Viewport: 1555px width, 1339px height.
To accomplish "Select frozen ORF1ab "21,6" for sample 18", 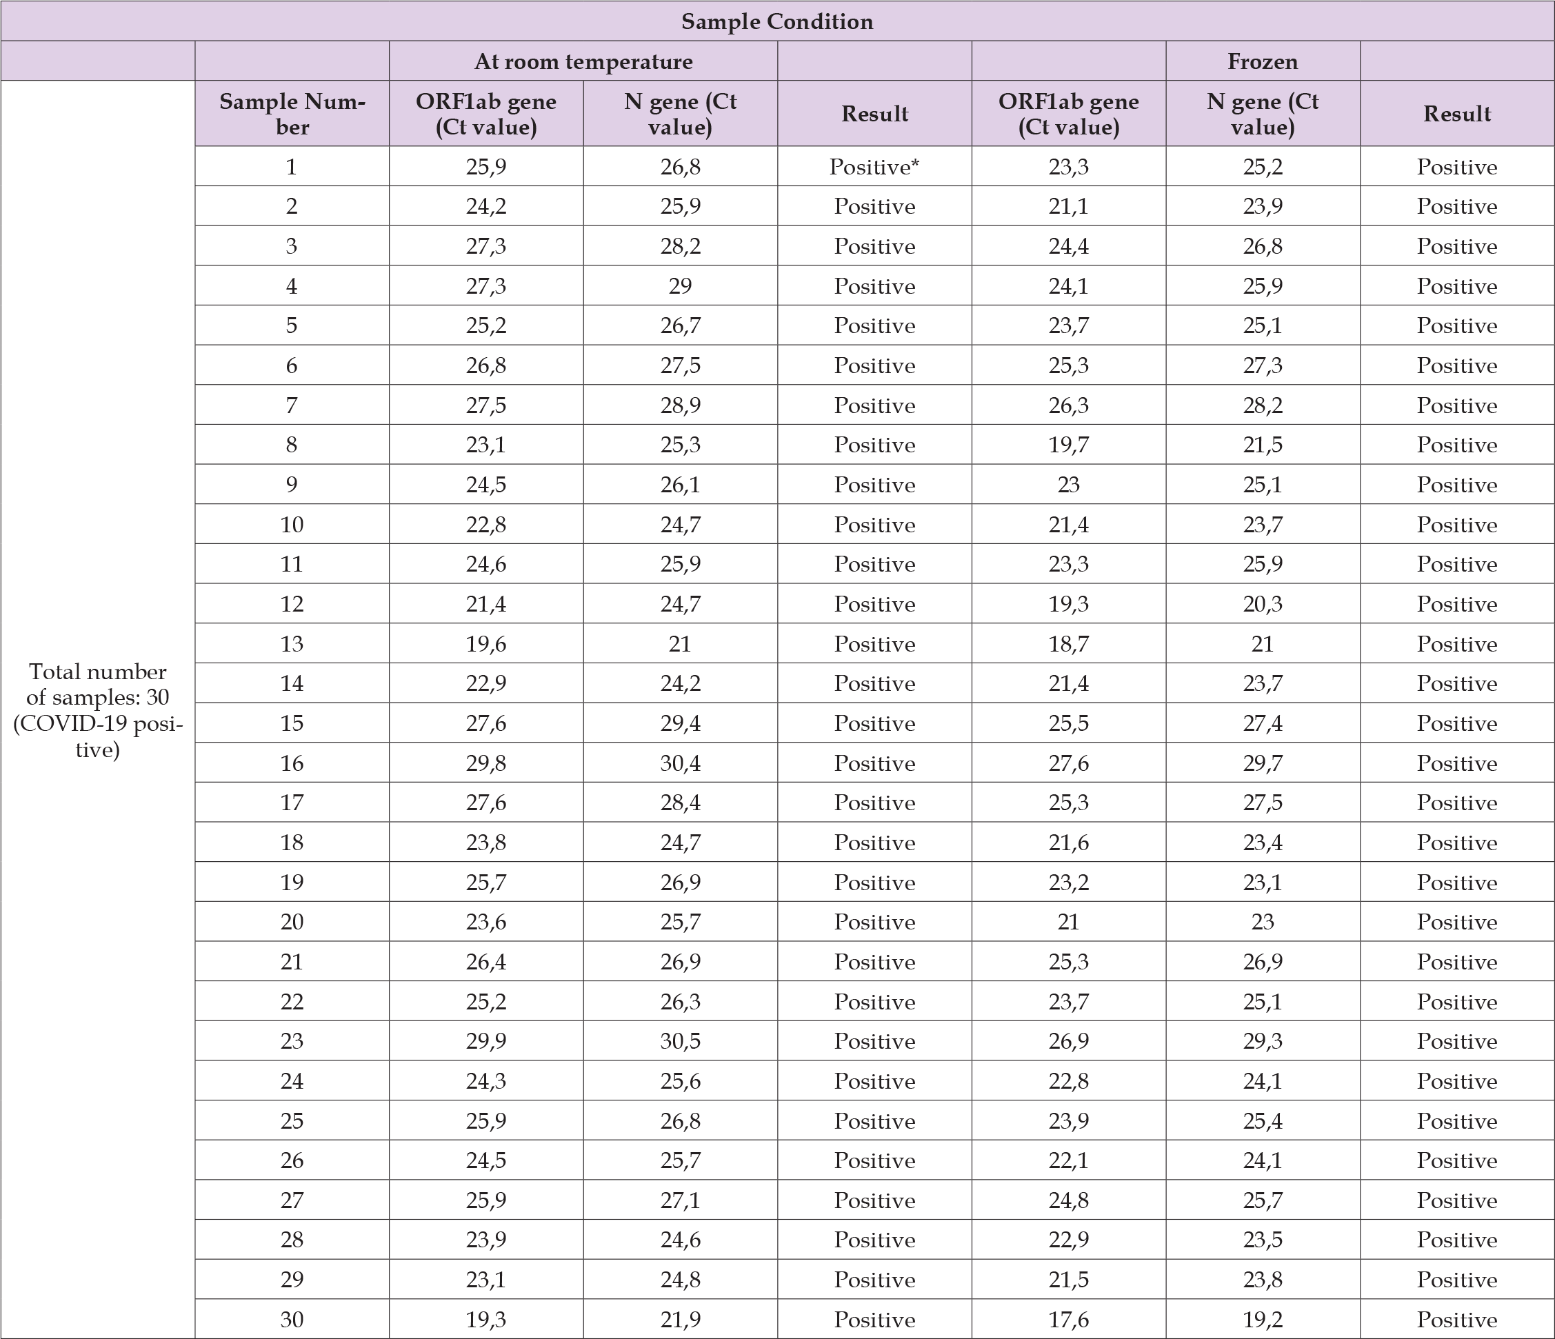I will pyautogui.click(x=1069, y=843).
